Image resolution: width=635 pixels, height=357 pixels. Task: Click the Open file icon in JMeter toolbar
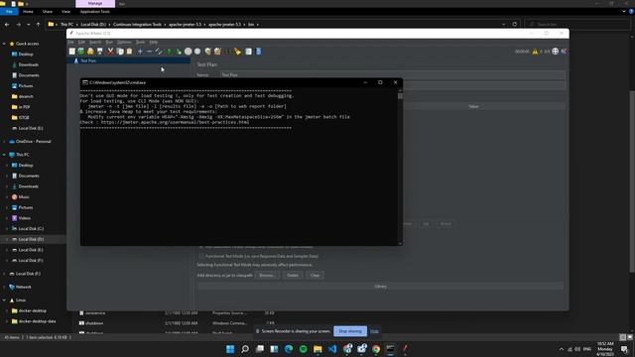90,52
